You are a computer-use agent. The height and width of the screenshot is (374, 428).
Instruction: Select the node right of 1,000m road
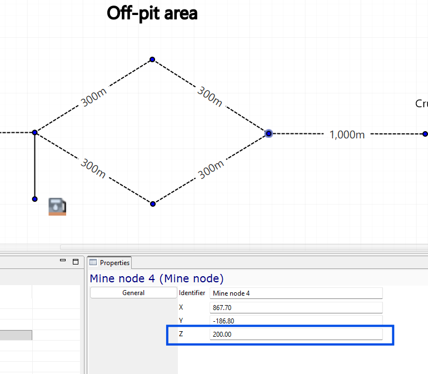425,134
